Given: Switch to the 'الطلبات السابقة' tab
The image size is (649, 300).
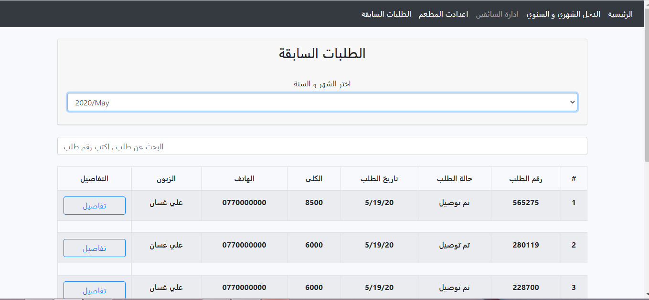Looking at the screenshot, I should (386, 14).
